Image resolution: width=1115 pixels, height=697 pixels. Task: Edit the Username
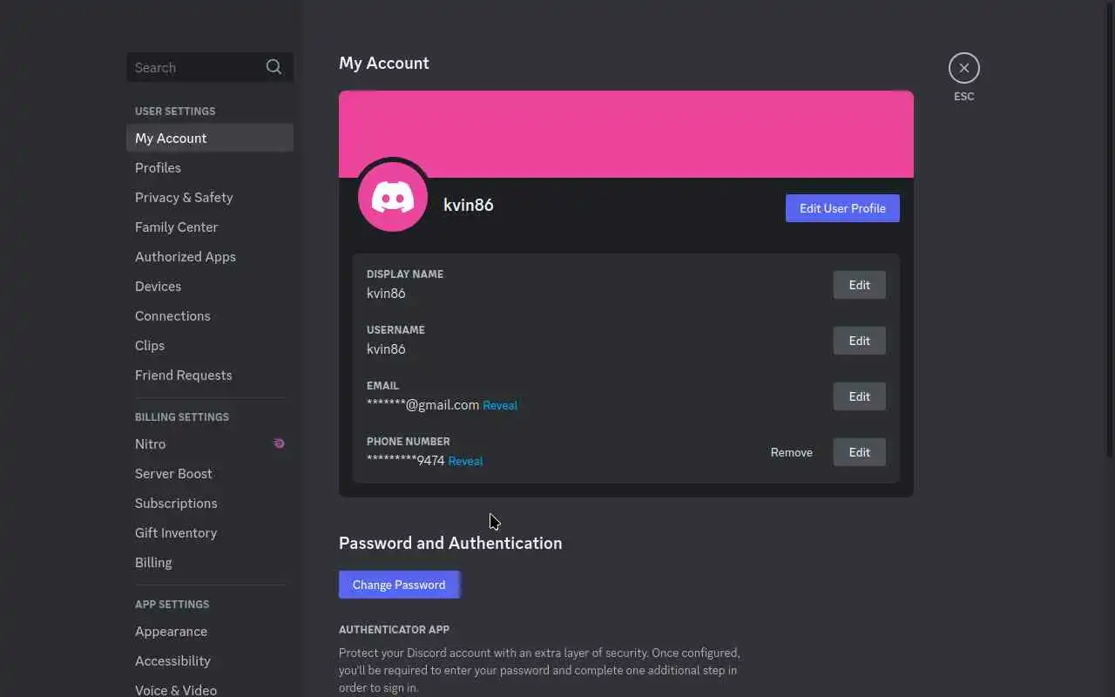(859, 341)
